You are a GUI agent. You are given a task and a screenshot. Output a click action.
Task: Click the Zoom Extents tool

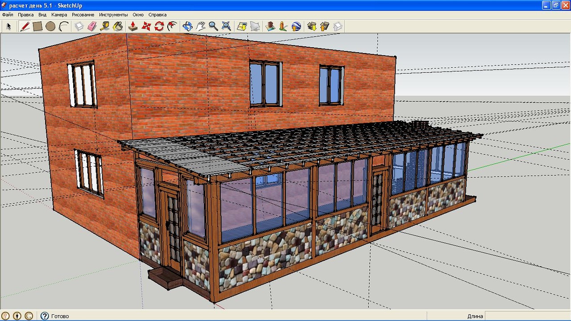[x=226, y=26]
